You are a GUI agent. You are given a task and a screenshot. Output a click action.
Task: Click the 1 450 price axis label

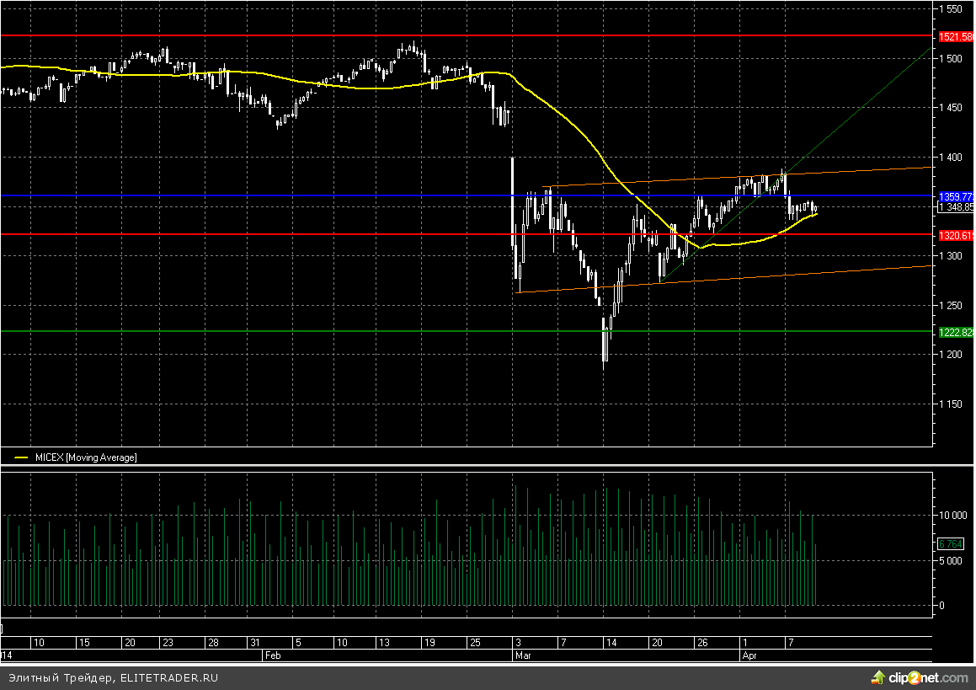[x=951, y=108]
